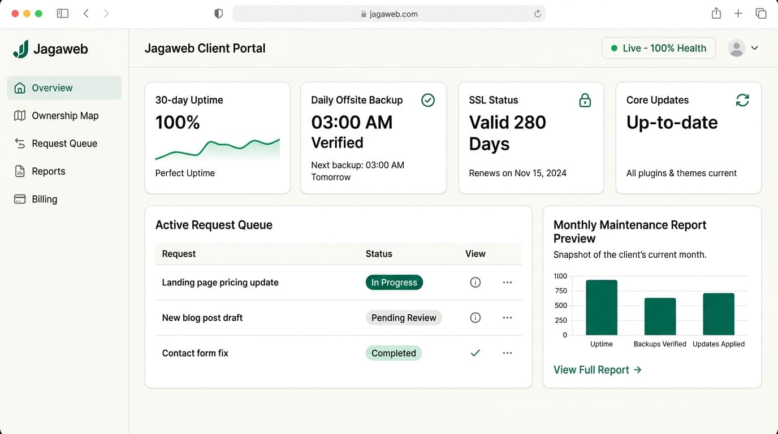The width and height of the screenshot is (778, 434).
Task: Open more options for Contact form fix
Action: click(x=507, y=353)
